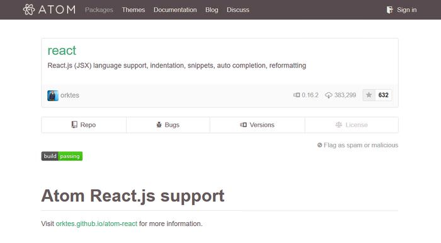Click the star icon to star package

[x=369, y=95]
